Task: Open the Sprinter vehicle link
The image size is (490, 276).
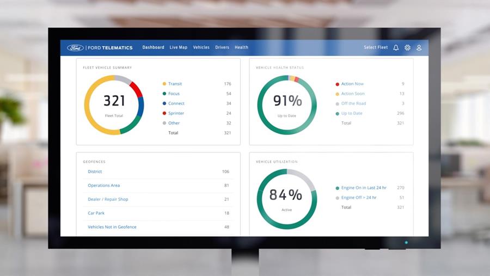Action: 176,113
